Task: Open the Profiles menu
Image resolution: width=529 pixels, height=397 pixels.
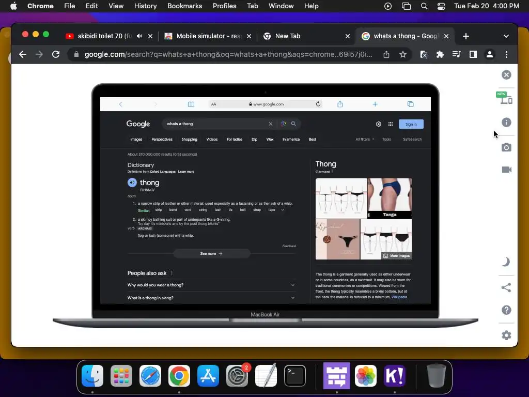Action: (x=224, y=6)
